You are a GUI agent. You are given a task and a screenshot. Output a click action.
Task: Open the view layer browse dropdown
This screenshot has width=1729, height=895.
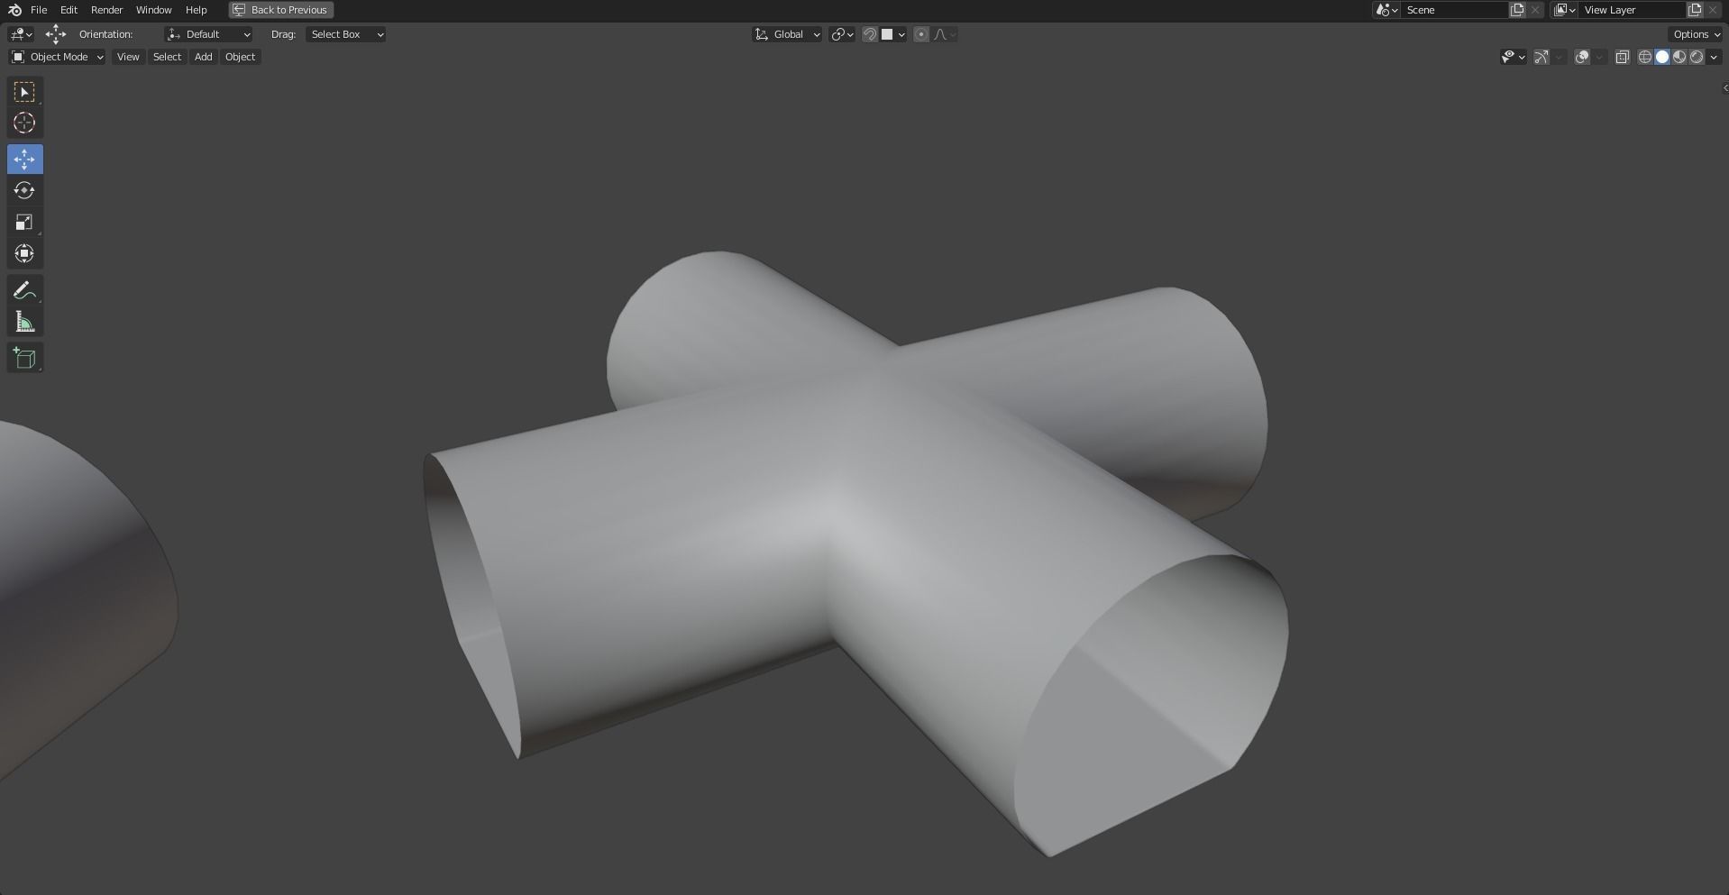point(1565,10)
